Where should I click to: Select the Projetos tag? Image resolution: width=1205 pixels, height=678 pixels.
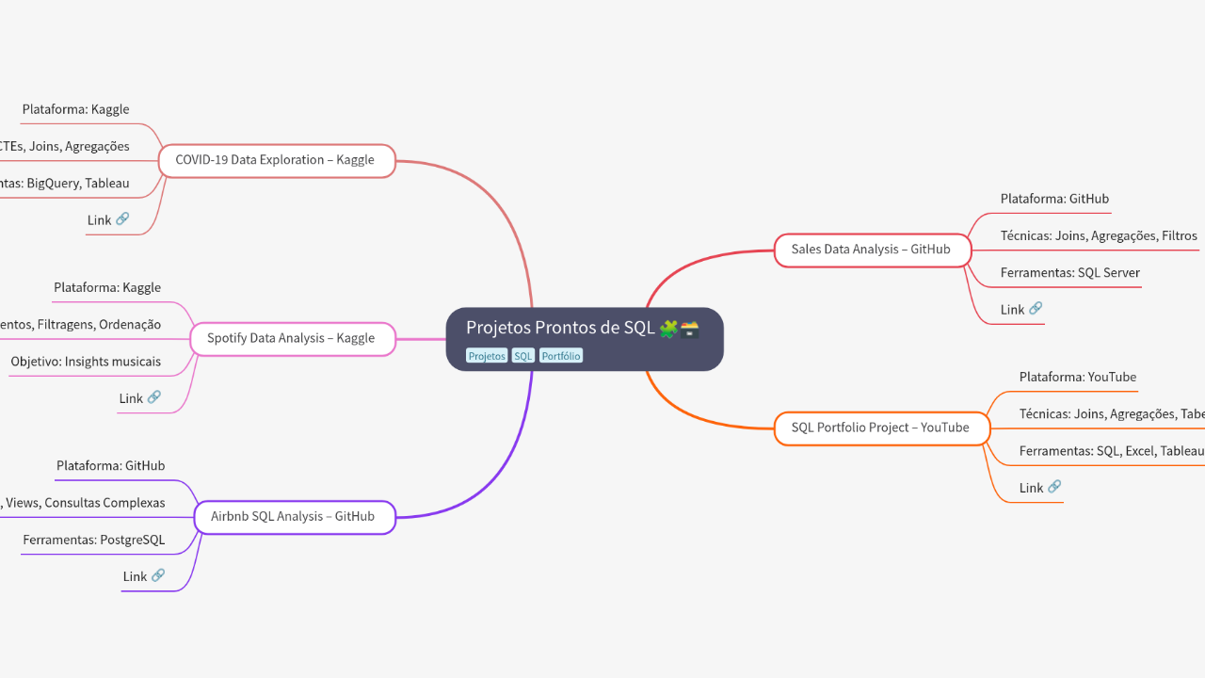[487, 356]
